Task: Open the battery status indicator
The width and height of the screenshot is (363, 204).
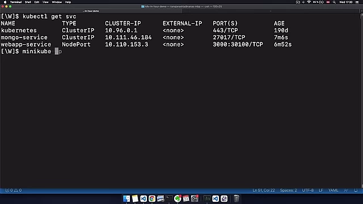Action: pos(318,2)
